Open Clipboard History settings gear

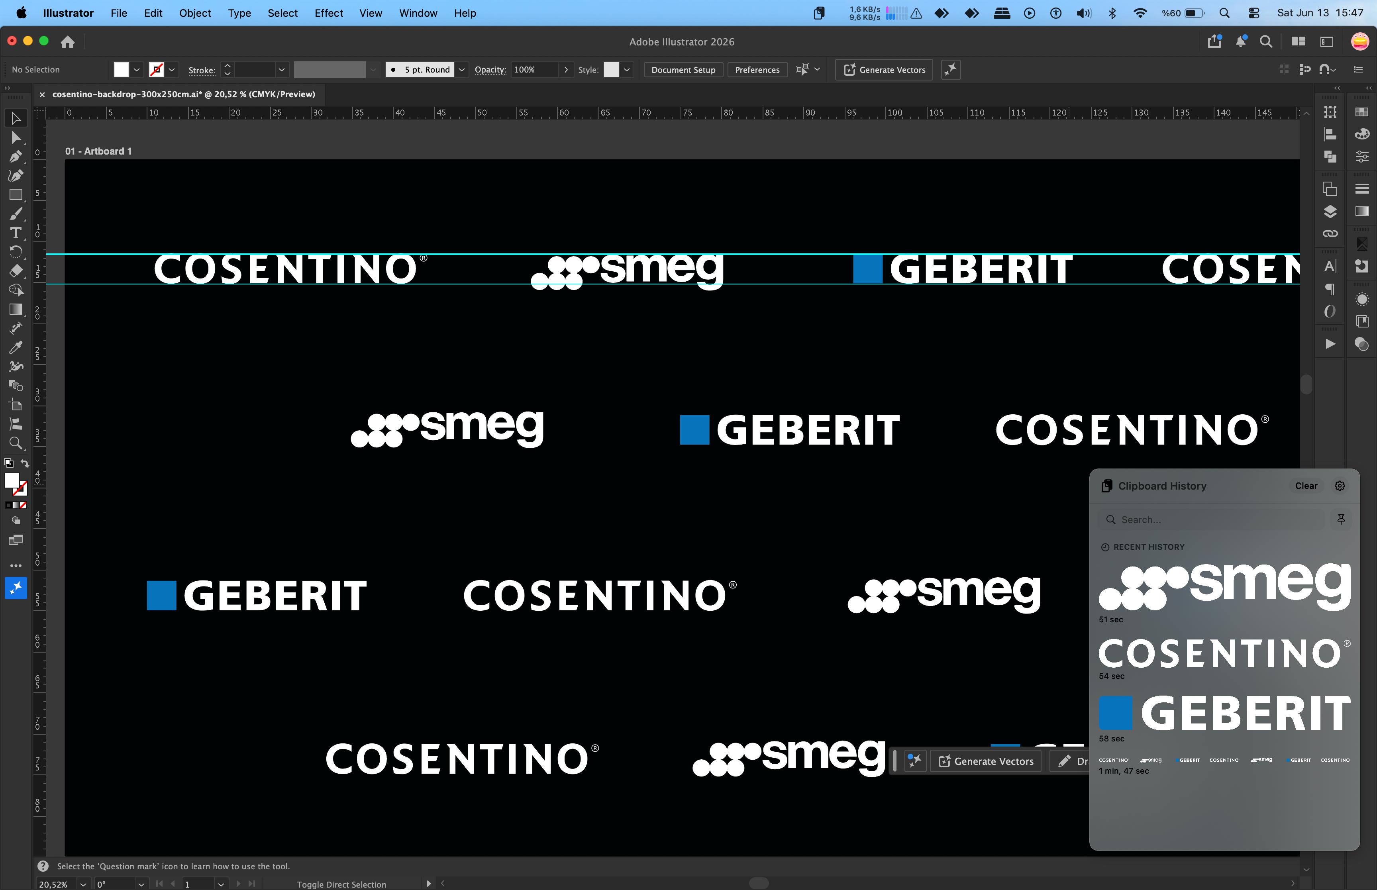[1340, 486]
